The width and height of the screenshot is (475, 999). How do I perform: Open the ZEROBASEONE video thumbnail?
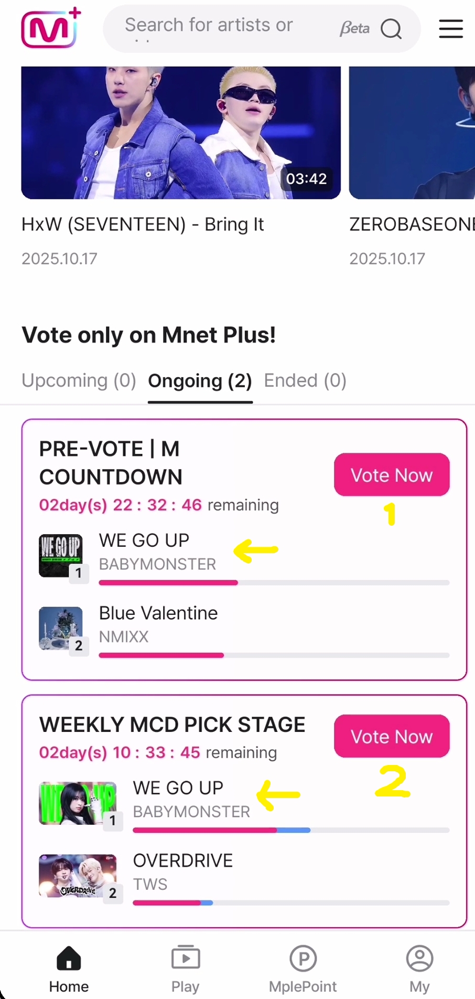(412, 133)
